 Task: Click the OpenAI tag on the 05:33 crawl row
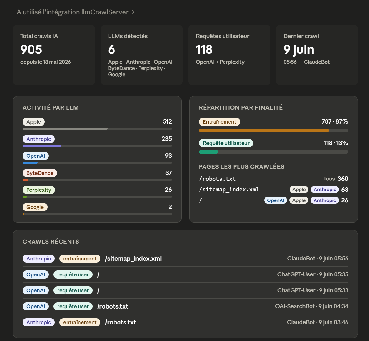pos(36,290)
